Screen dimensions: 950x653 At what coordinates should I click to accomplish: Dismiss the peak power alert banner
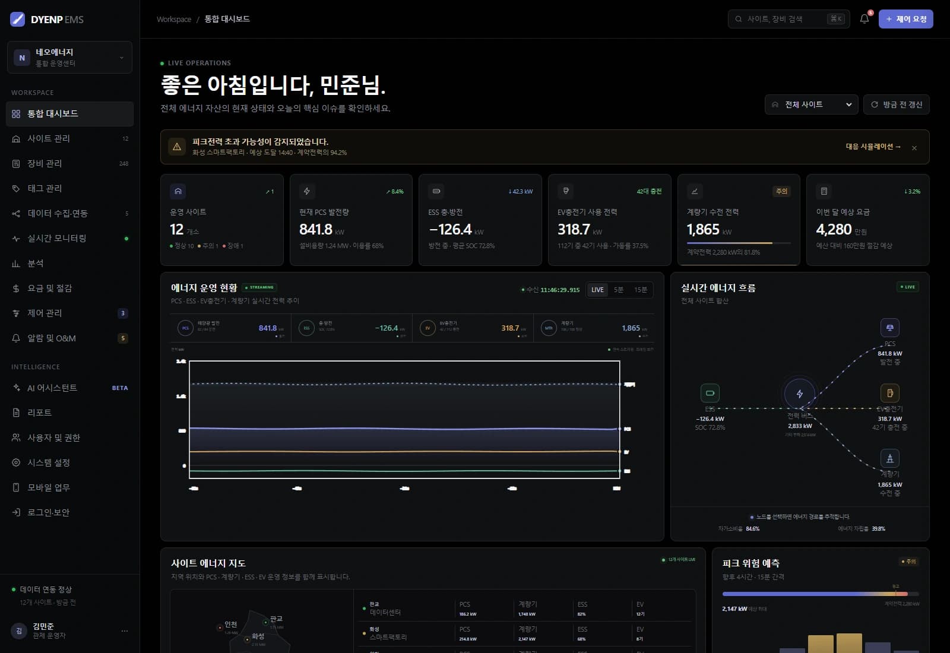click(x=914, y=148)
